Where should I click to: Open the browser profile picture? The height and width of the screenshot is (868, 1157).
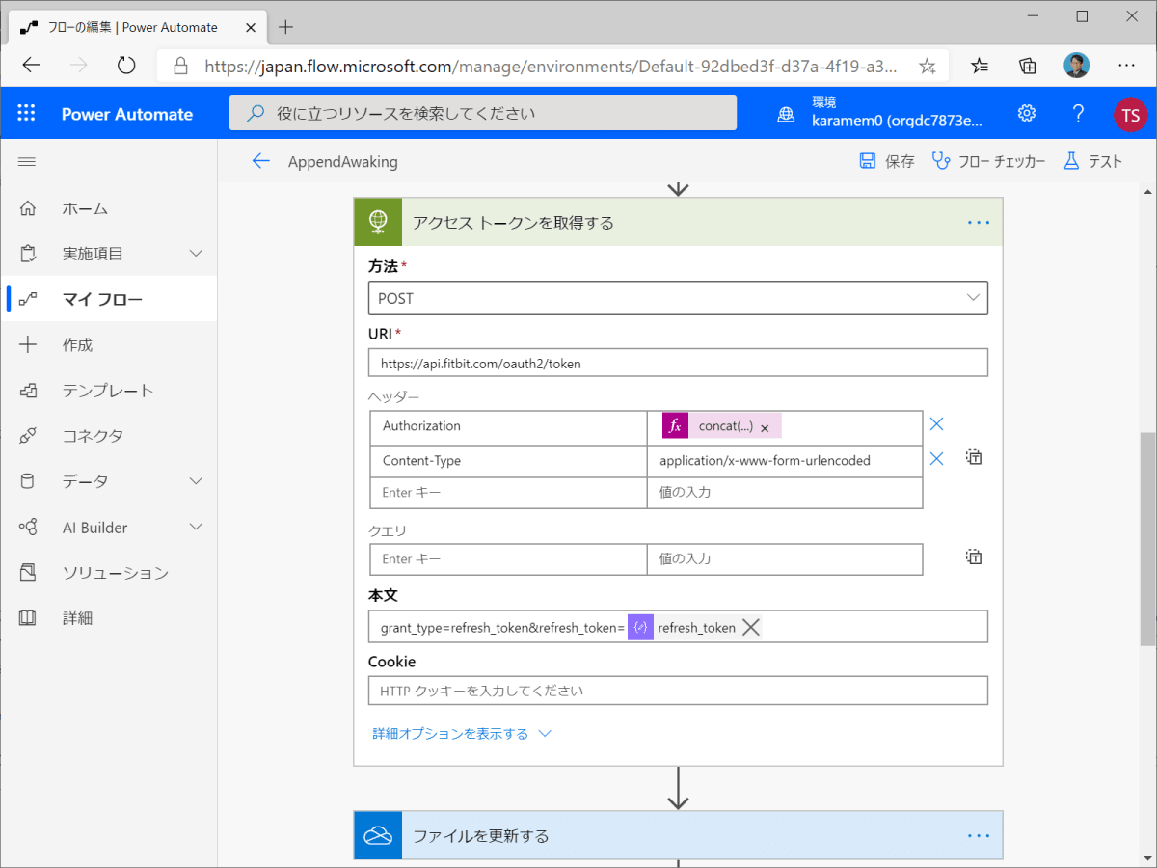[x=1076, y=66]
